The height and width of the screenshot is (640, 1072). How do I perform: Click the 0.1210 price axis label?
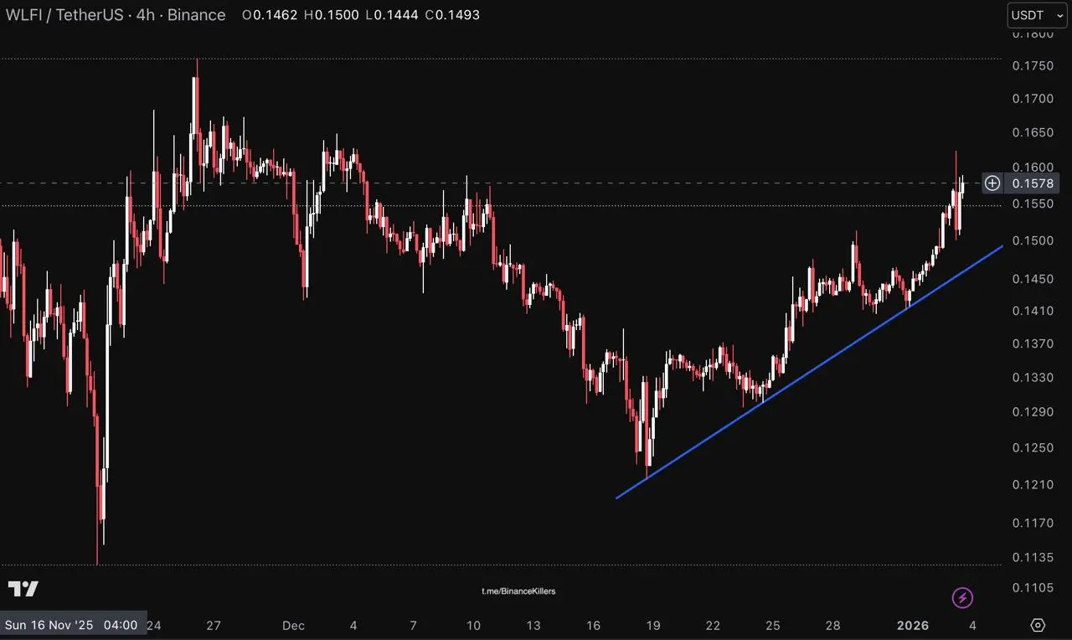(x=1033, y=485)
